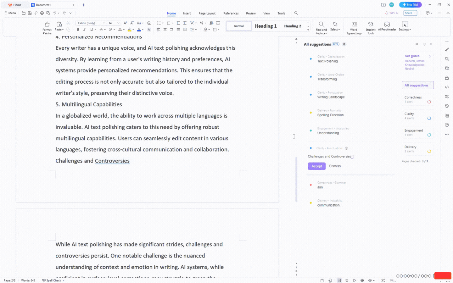The width and height of the screenshot is (453, 283).
Task: Activate the Format Painter tool
Action: click(x=47, y=28)
